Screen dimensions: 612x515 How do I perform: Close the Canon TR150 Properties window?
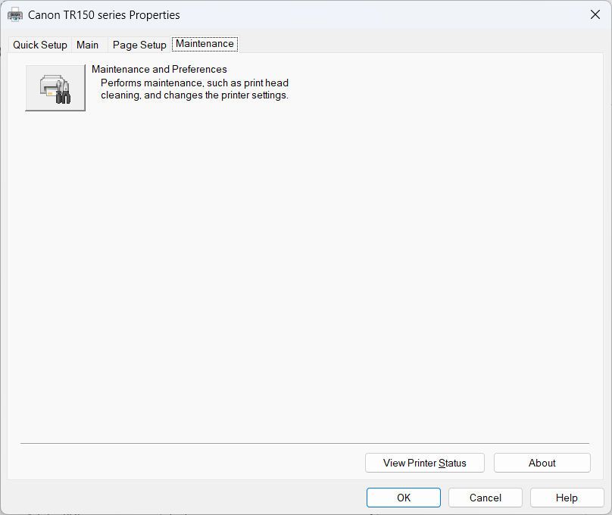[x=595, y=15]
